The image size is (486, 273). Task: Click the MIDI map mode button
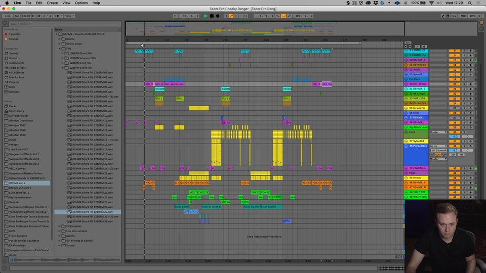pyautogui.click(x=463, y=16)
